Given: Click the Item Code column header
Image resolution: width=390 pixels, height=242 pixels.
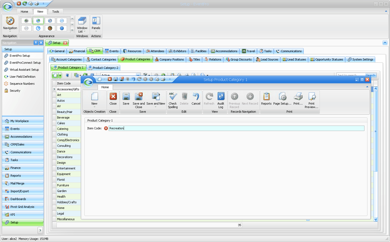Looking at the screenshot, I should tap(68, 83).
